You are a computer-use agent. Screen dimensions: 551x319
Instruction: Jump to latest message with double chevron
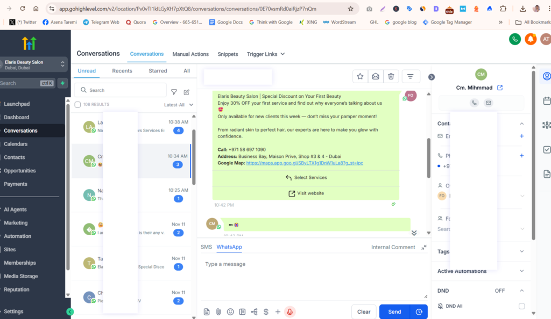coord(414,233)
